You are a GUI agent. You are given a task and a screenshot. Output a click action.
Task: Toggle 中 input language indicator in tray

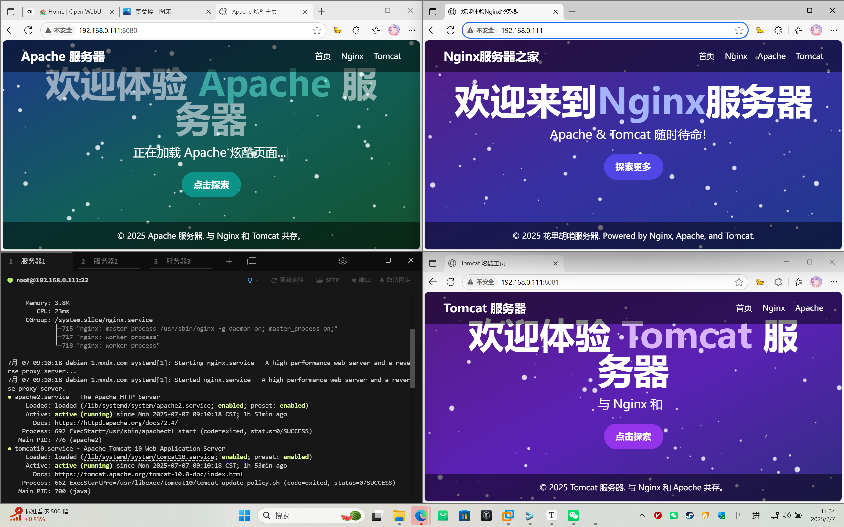(x=737, y=515)
